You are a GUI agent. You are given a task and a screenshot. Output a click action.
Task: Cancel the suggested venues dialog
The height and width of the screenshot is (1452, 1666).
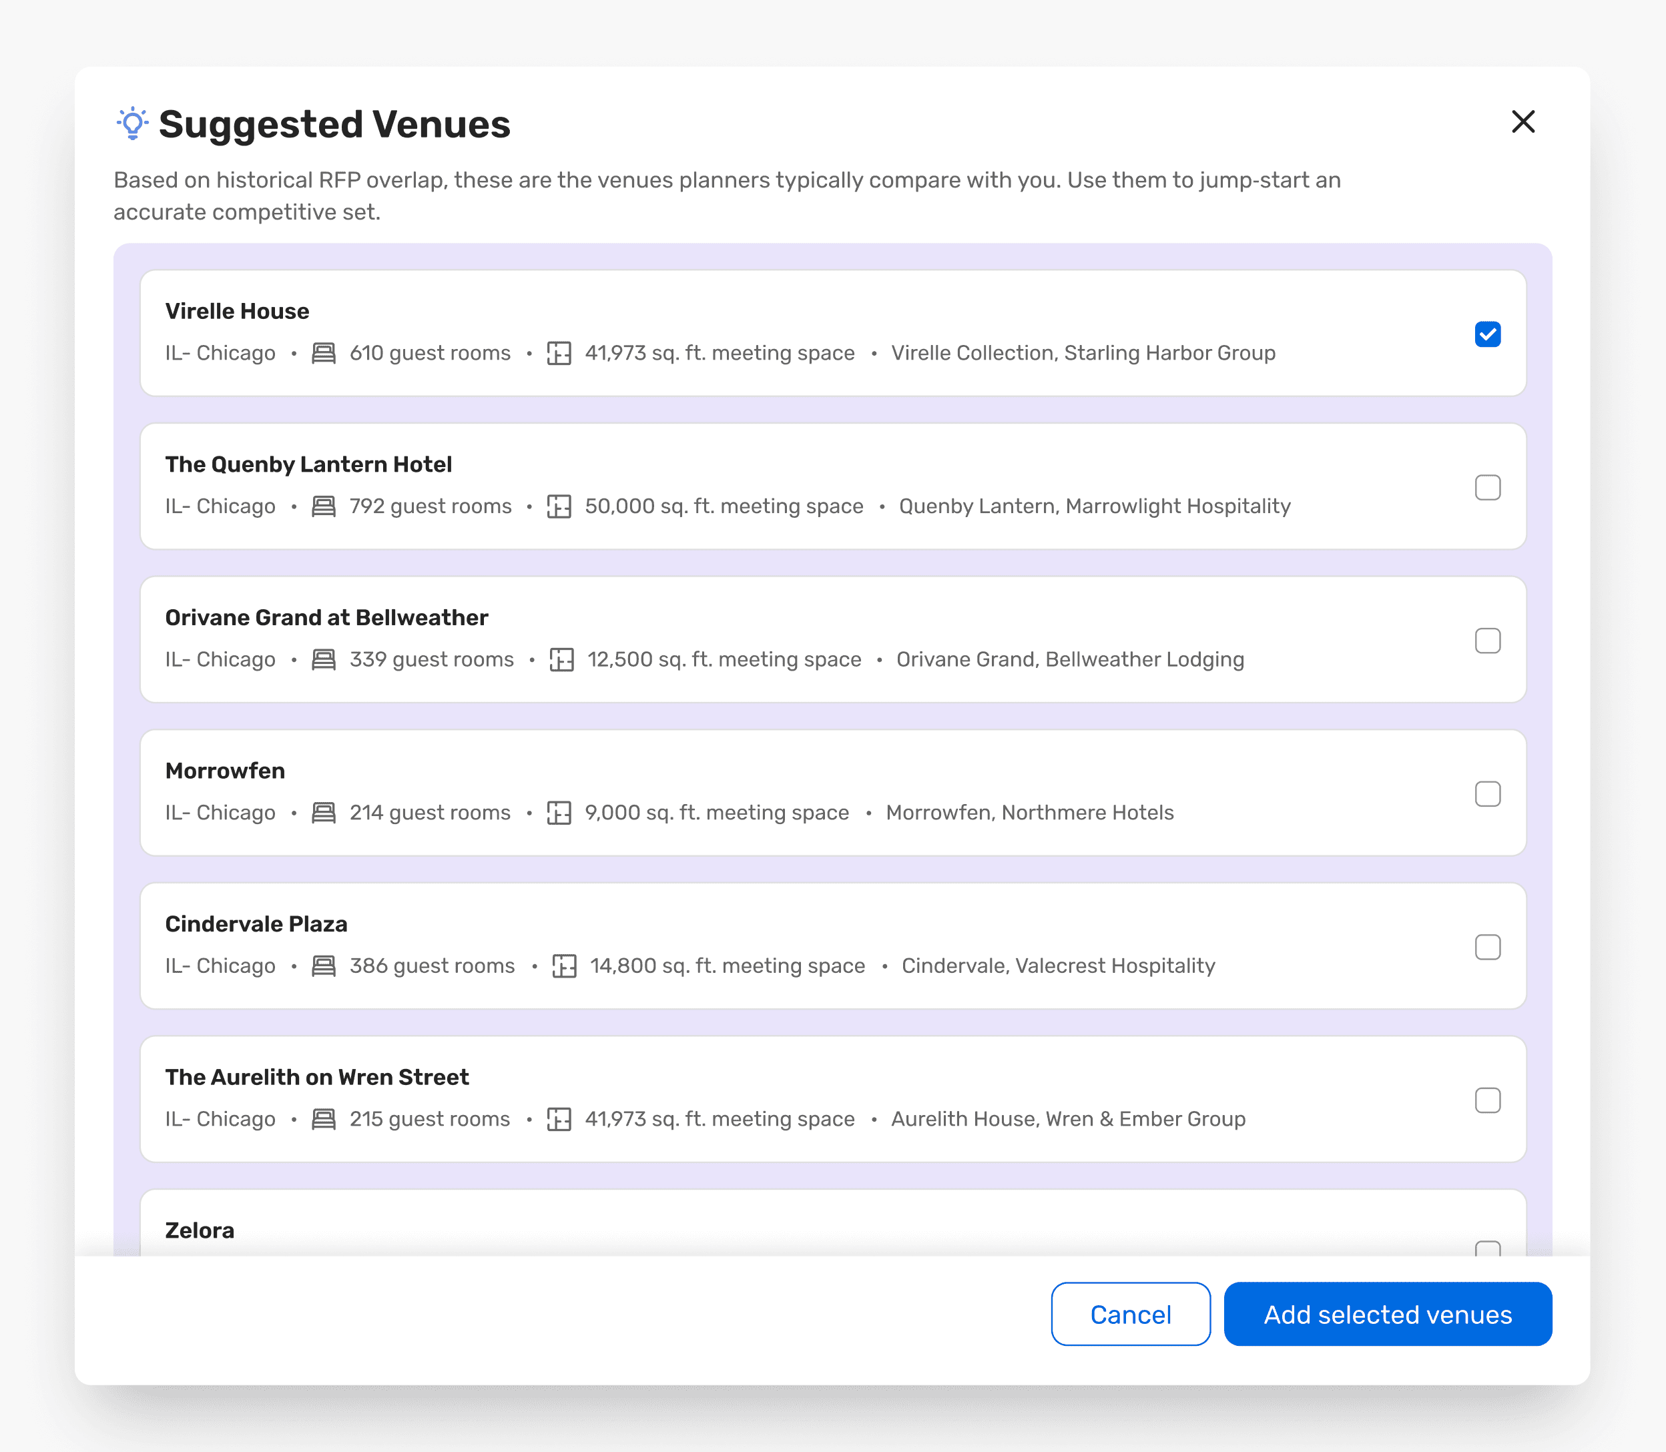[1131, 1315]
